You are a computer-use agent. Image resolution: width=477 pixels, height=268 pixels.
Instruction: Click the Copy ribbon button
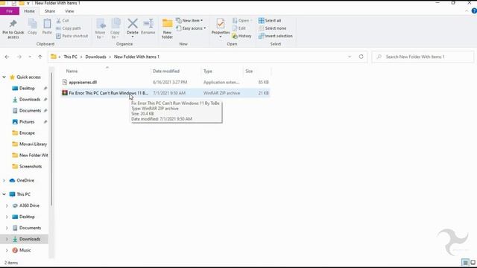click(32, 27)
